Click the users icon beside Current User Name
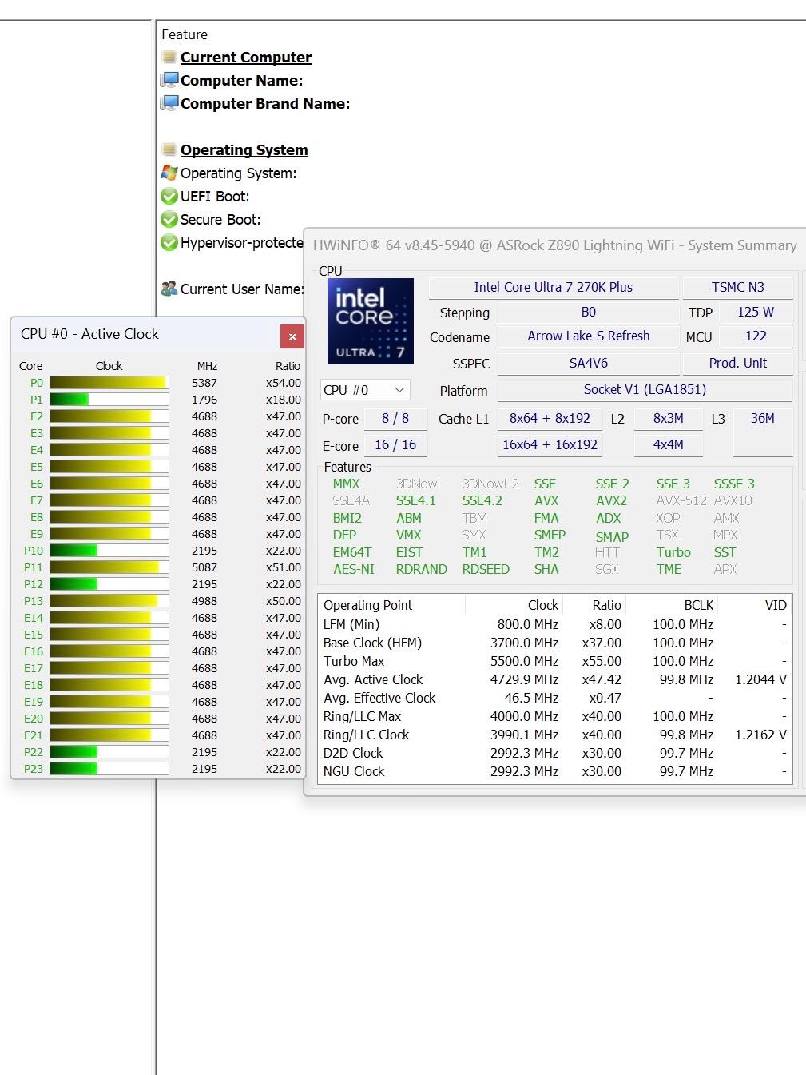Viewport: 806px width, 1075px height. tap(169, 289)
